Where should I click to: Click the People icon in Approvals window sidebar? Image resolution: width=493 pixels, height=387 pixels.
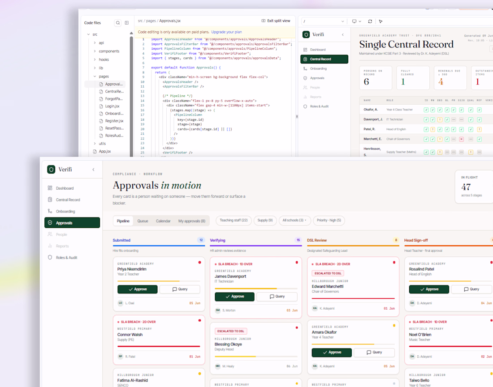[50, 234]
